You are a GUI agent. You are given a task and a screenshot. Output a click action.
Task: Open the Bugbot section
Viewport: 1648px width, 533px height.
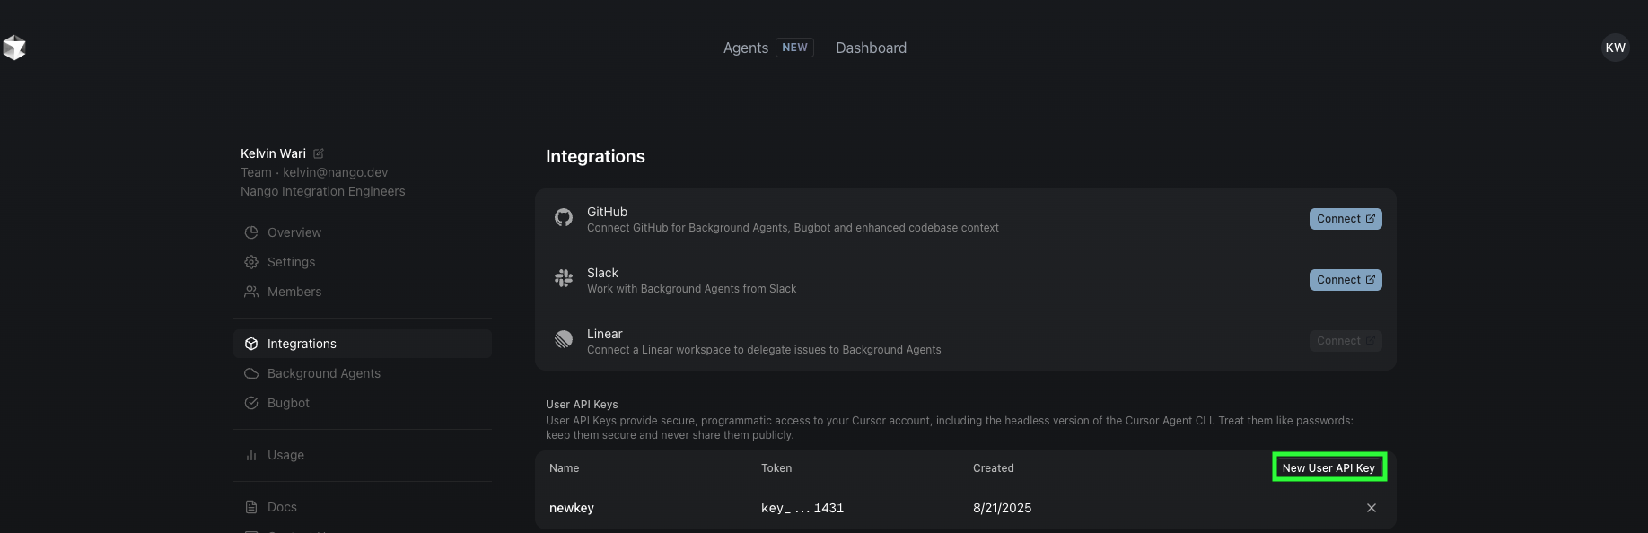tap(288, 403)
